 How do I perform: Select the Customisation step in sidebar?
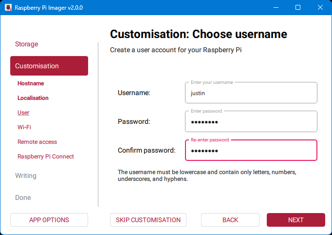point(49,66)
